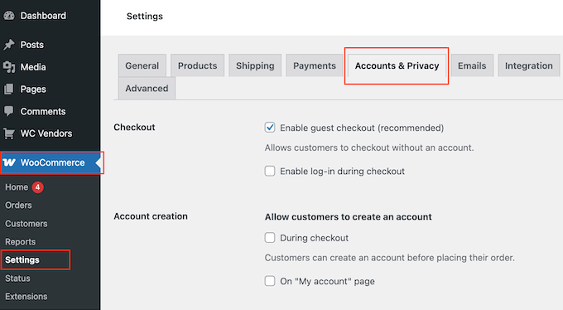563x310 pixels.
Task: Enable log-in during checkout checkbox
Action: tap(270, 171)
